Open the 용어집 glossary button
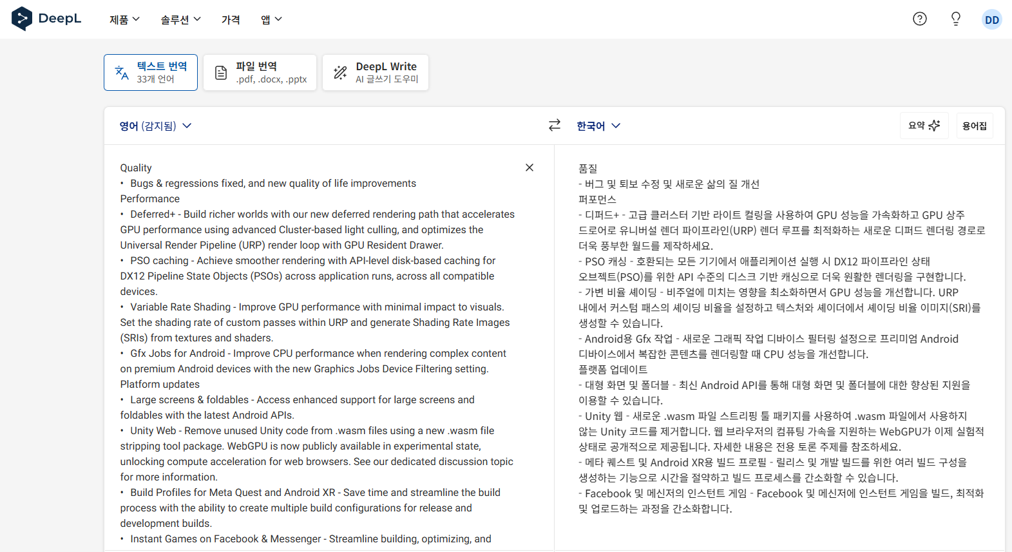Viewport: 1012px width, 552px height. [x=974, y=126]
